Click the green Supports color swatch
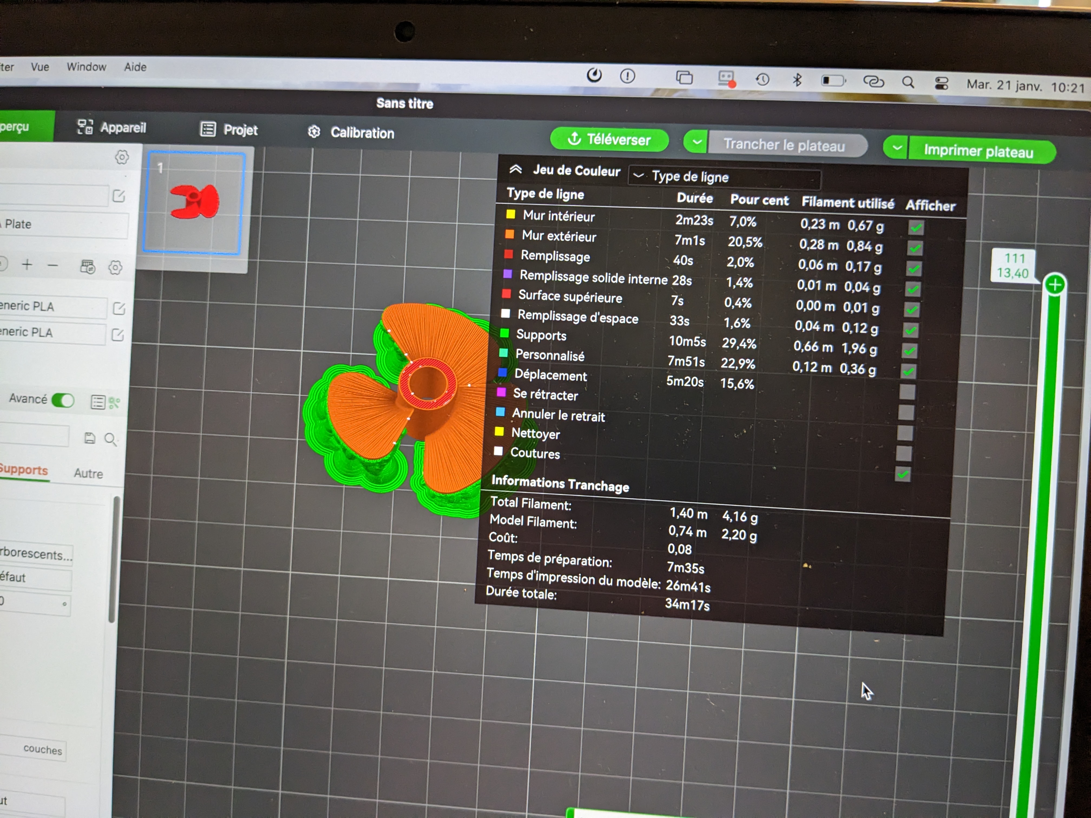This screenshot has height=818, width=1091. tap(504, 333)
